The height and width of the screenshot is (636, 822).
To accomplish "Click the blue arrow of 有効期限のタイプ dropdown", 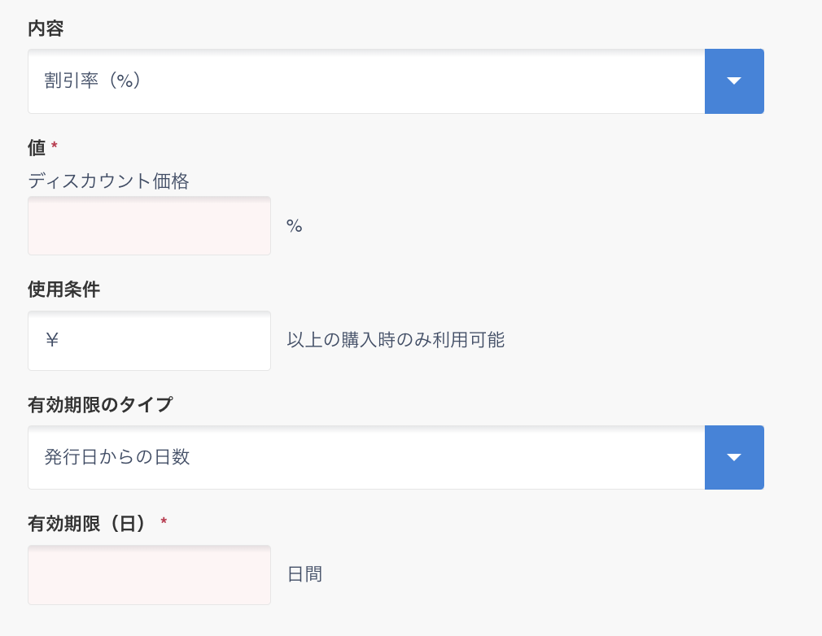I will (x=734, y=457).
